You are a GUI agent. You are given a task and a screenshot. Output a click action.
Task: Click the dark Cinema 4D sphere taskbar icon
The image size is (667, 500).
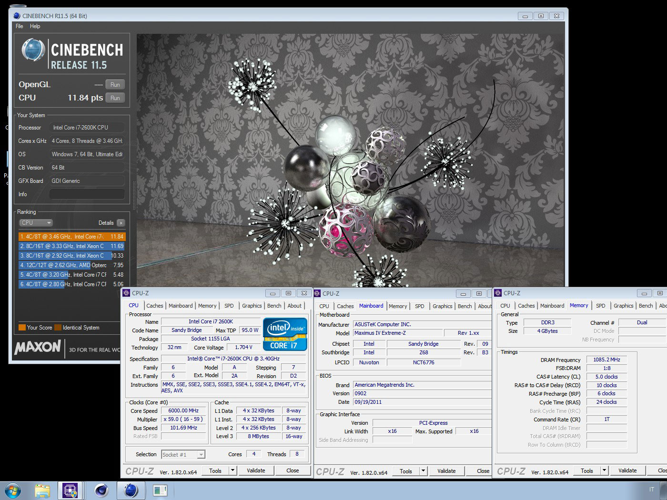[101, 490]
